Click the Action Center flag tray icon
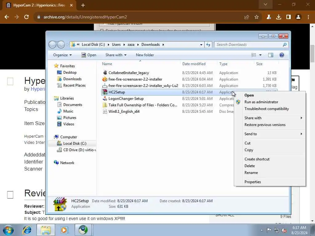 point(269,230)
